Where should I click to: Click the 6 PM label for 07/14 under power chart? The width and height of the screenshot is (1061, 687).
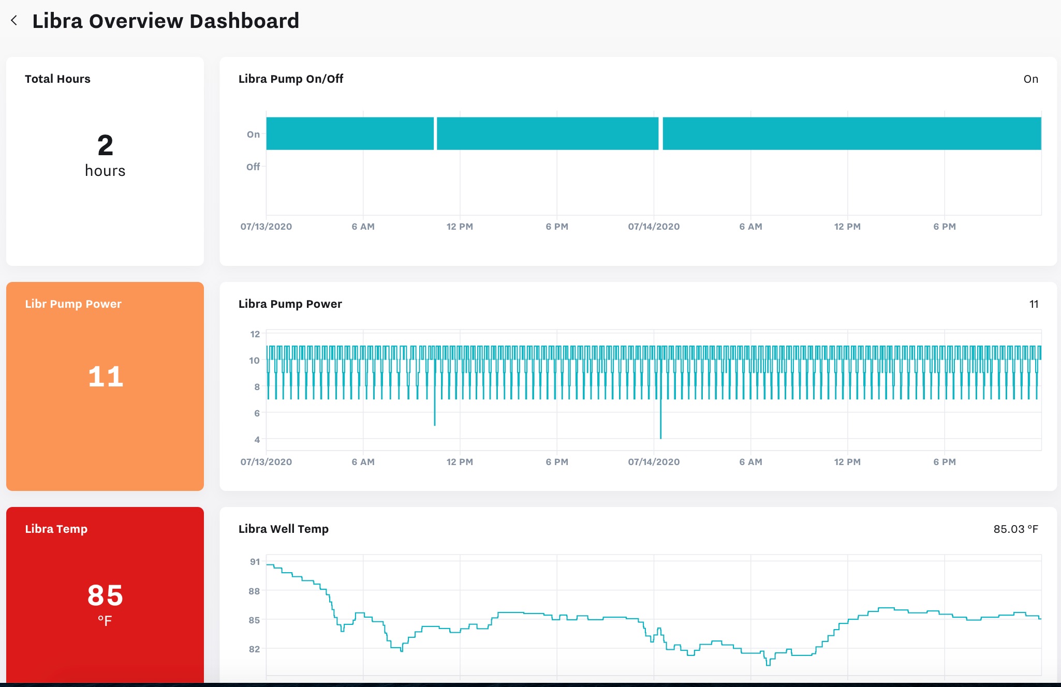(945, 462)
